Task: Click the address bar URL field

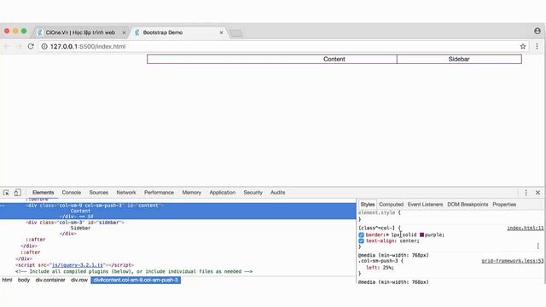Action: 279,46
